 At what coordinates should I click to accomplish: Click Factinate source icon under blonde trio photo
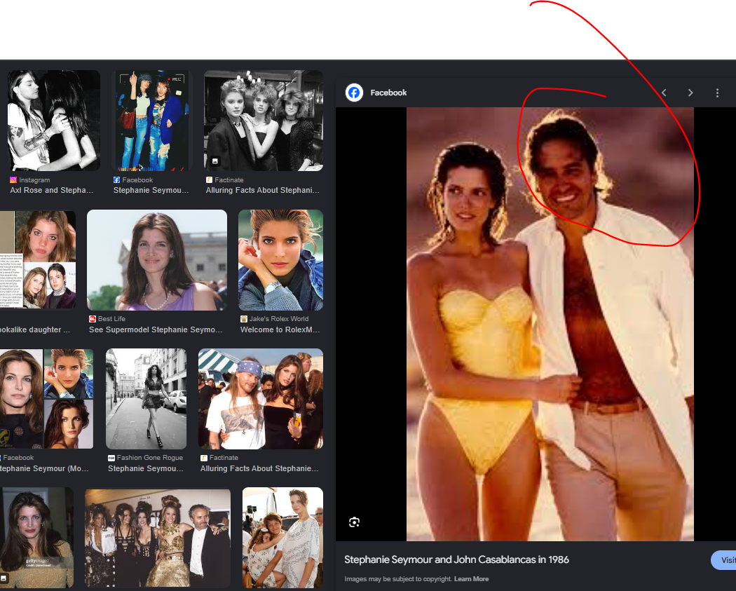point(210,179)
